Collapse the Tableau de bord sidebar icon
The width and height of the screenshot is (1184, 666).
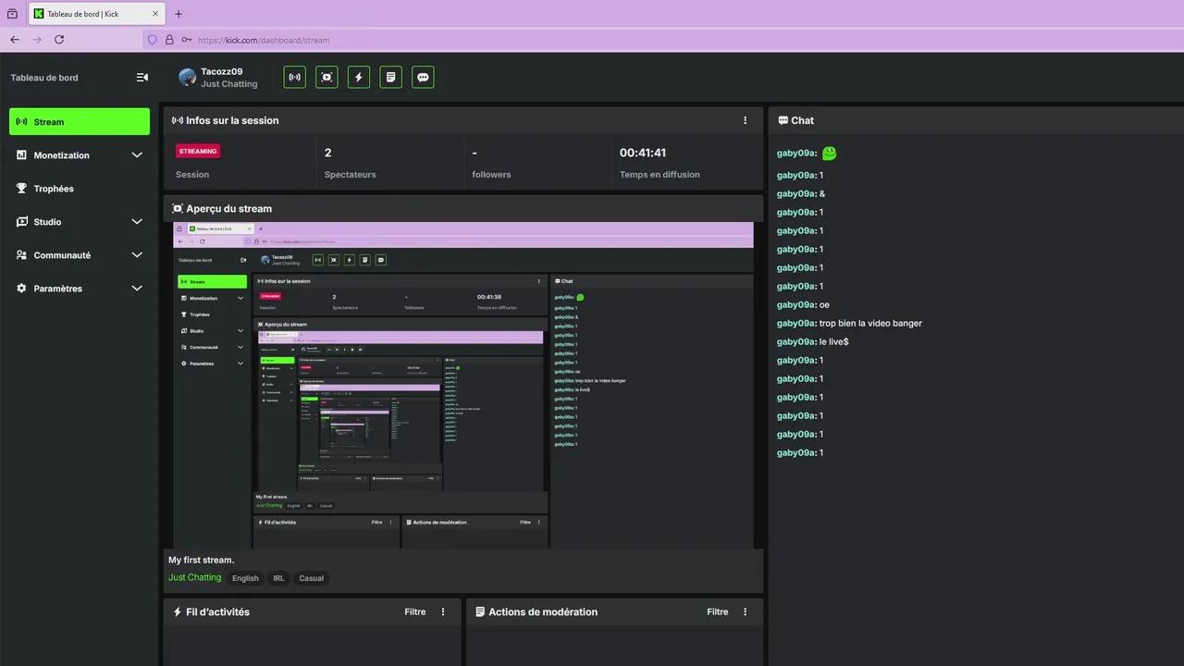pos(142,78)
